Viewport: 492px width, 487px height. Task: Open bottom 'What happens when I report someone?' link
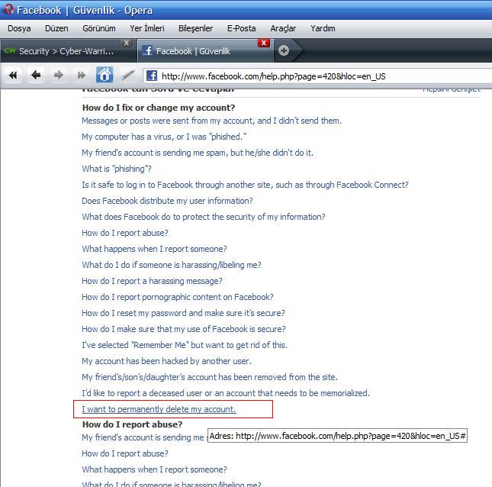click(x=154, y=469)
